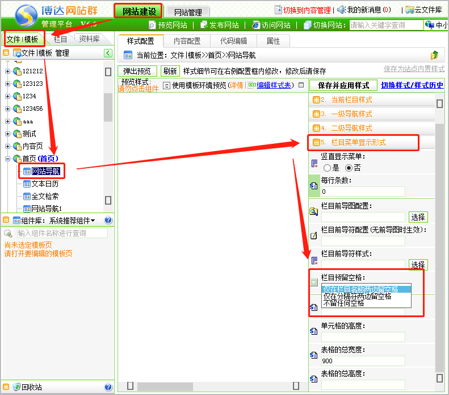This screenshot has width=449, height=395.
Task: Click the 表格的总宽度 input field
Action: click(363, 360)
